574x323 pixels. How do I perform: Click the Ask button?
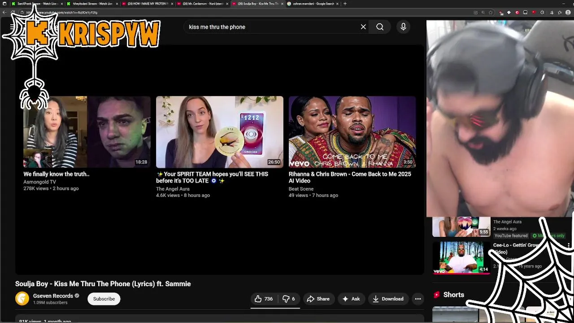point(351,299)
